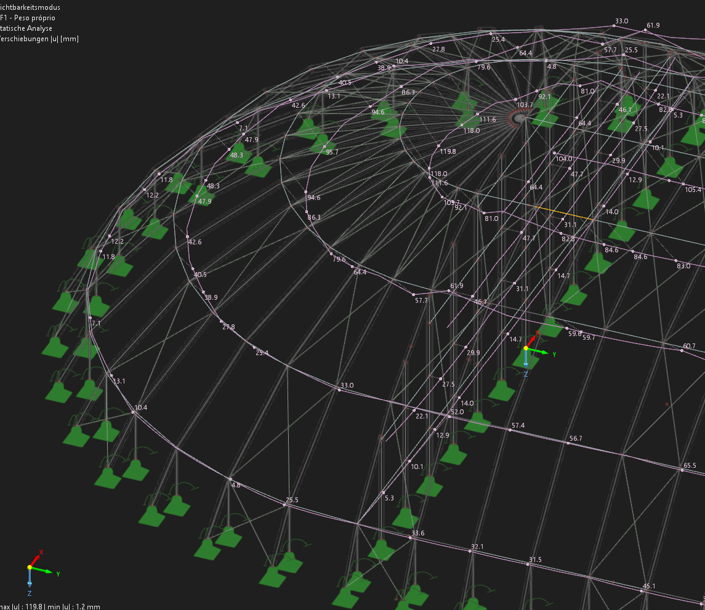The width and height of the screenshot is (705, 610).
Task: Select the node value label 33.6
Action: (x=418, y=533)
